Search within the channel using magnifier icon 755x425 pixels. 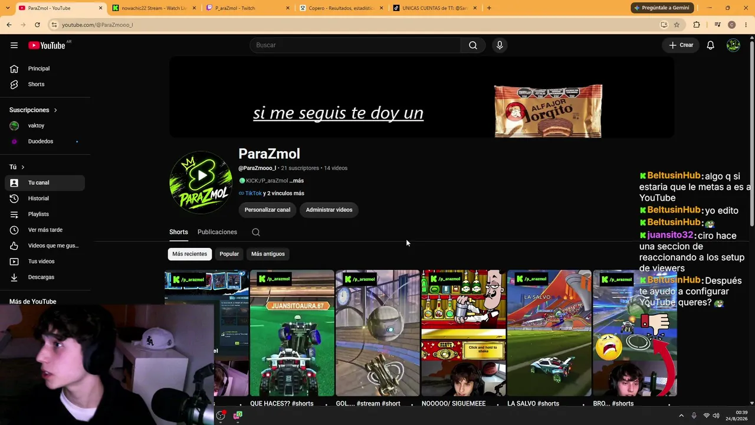click(256, 232)
